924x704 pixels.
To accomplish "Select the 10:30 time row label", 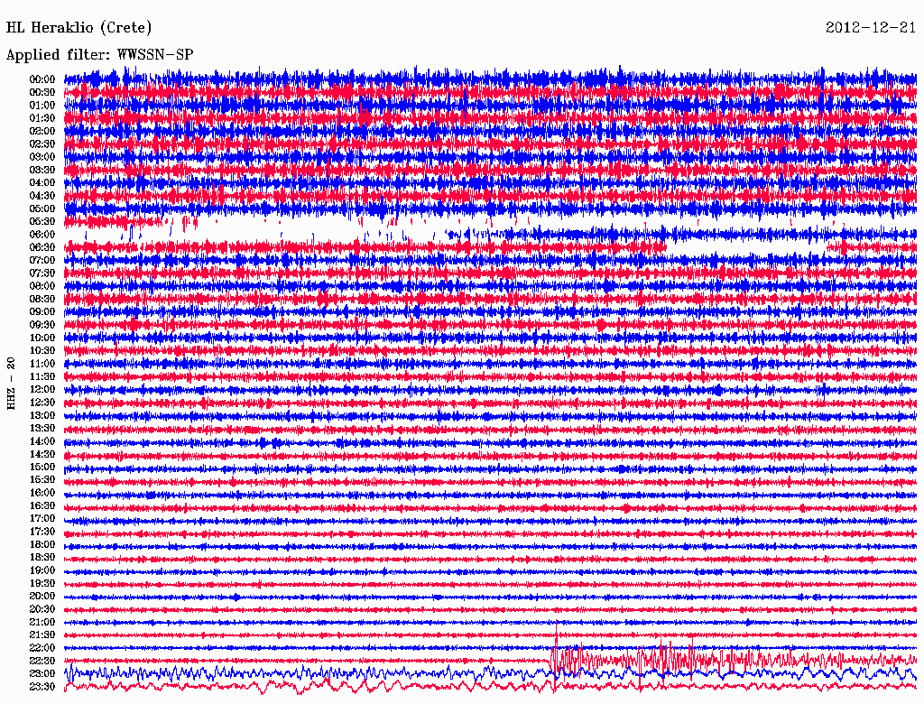I will (42, 351).
